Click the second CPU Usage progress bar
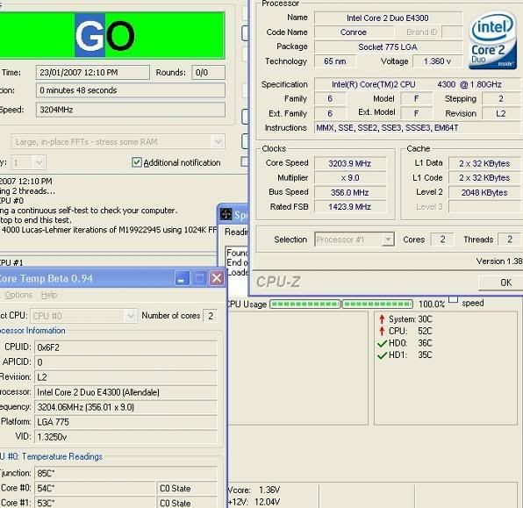This screenshot has width=523, height=508. point(377,304)
